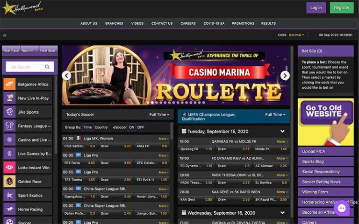Turn eSoccer OFF

pos(141,127)
